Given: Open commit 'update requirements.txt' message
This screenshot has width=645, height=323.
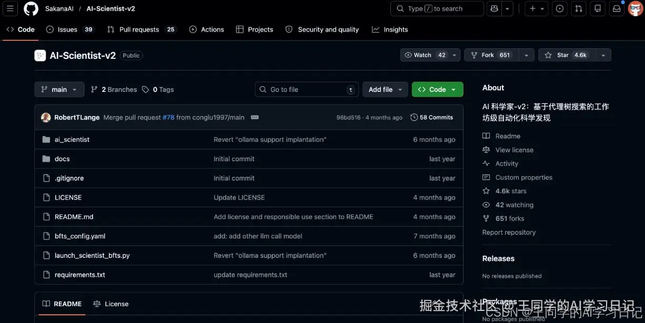Looking at the screenshot, I should 250,275.
